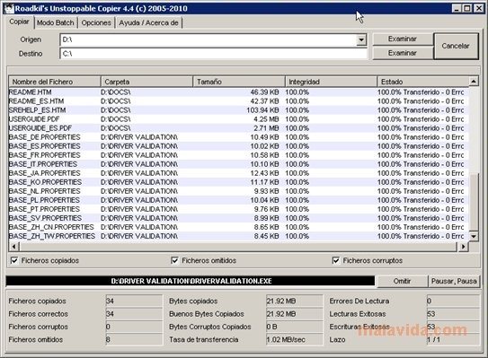Click into the Destino path field
This screenshot has height=358, width=488.
click(x=213, y=54)
